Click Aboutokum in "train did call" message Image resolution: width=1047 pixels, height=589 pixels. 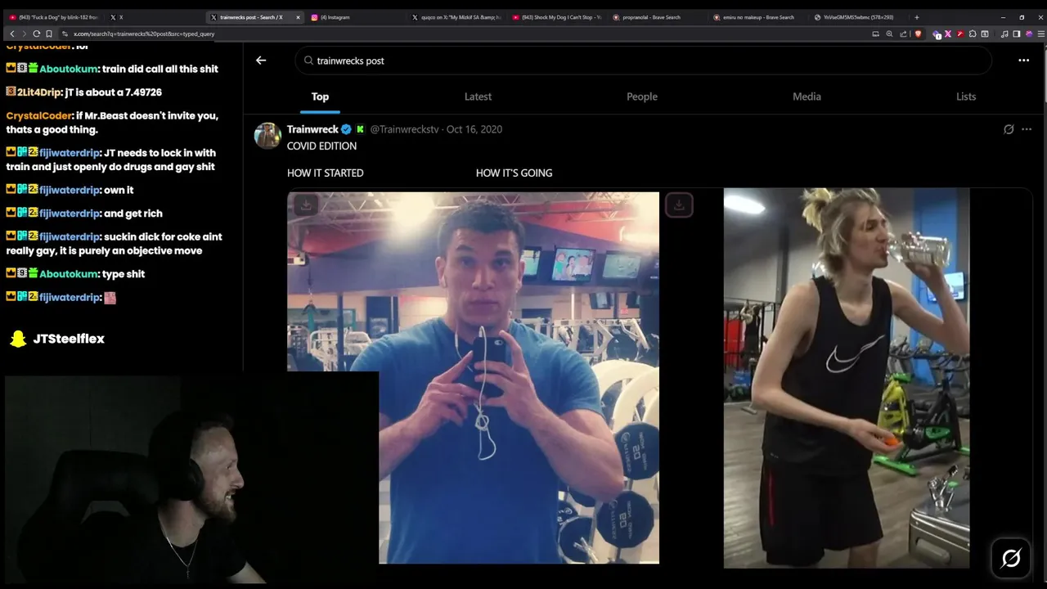pyautogui.click(x=70, y=70)
